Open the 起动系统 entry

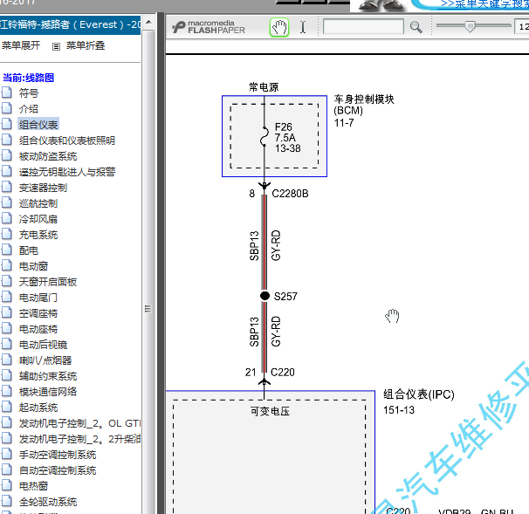(38, 408)
